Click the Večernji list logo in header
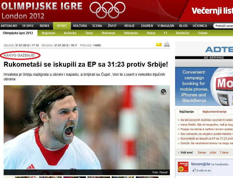The image size is (233, 178). pyautogui.click(x=212, y=11)
